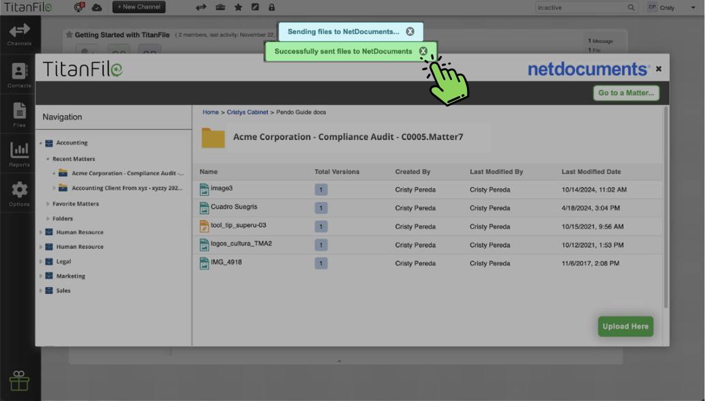The height and width of the screenshot is (401, 706).
Task: Close the NetDocuments dialog
Action: tap(659, 69)
